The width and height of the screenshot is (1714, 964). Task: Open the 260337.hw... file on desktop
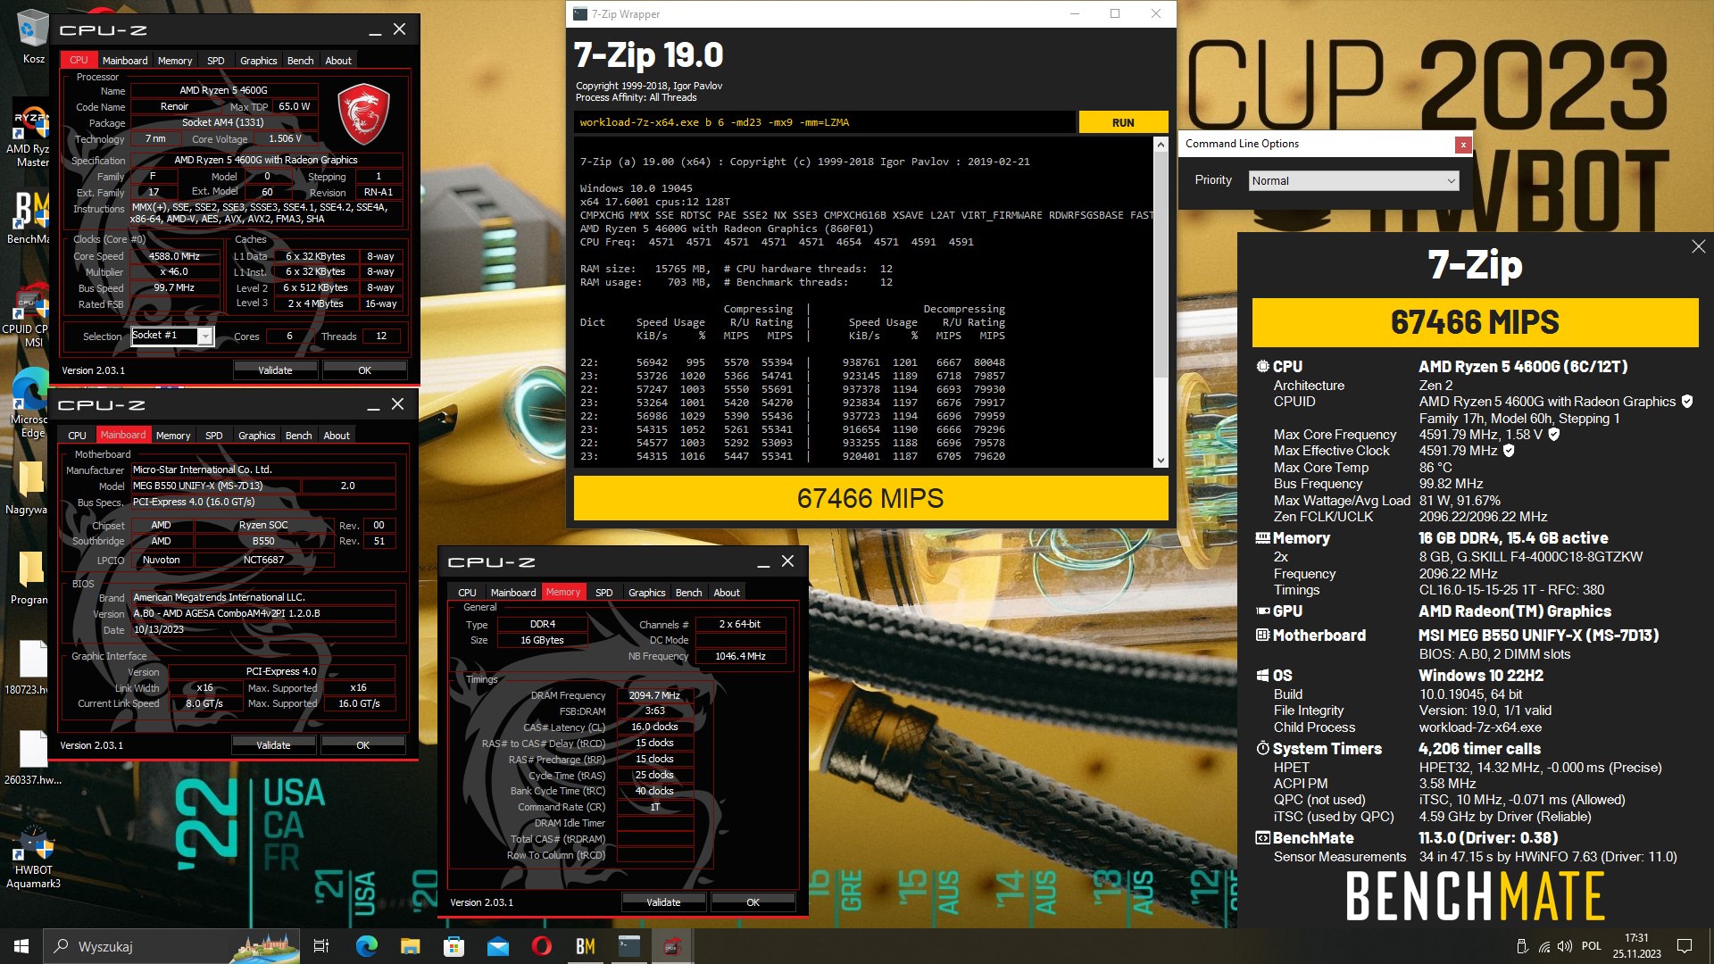(x=33, y=757)
